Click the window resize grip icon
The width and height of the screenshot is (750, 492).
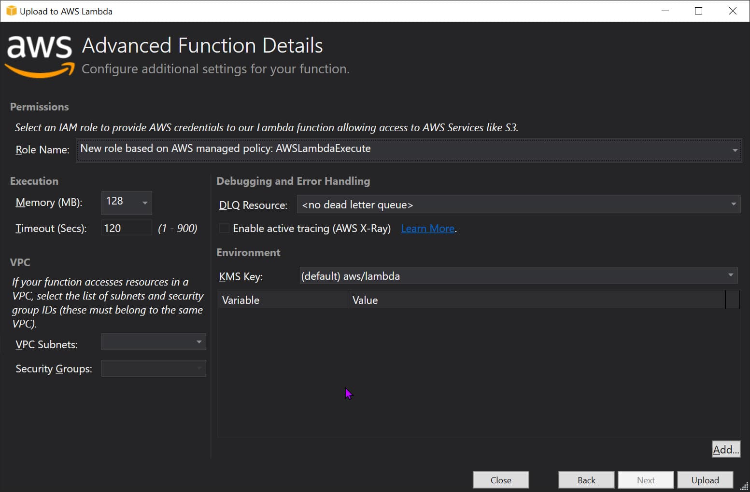744,486
